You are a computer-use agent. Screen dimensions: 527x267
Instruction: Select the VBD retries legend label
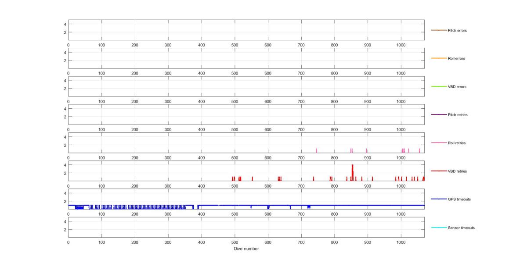[x=457, y=171]
